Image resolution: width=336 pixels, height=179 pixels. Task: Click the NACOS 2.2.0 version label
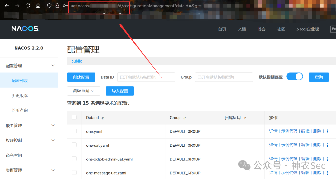click(29, 48)
